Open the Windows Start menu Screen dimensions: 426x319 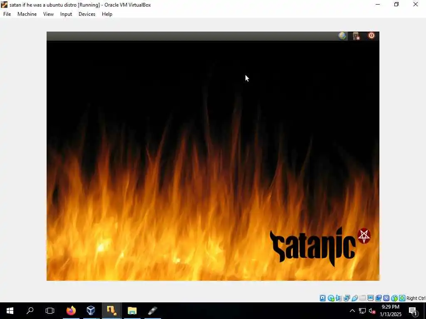click(x=10, y=311)
